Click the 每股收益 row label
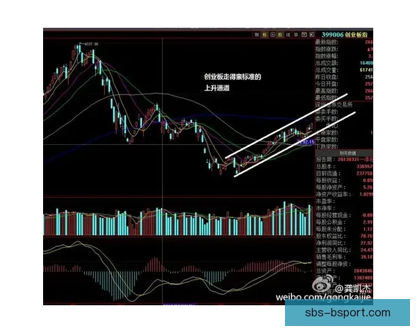This screenshot has height=333, width=417. click(x=327, y=180)
